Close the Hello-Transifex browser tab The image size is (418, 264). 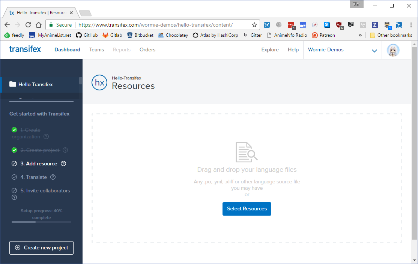[71, 13]
